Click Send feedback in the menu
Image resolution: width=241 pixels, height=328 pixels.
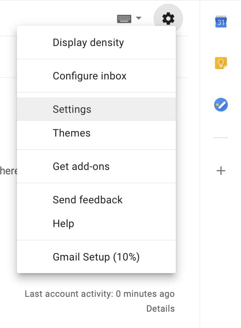(x=88, y=200)
